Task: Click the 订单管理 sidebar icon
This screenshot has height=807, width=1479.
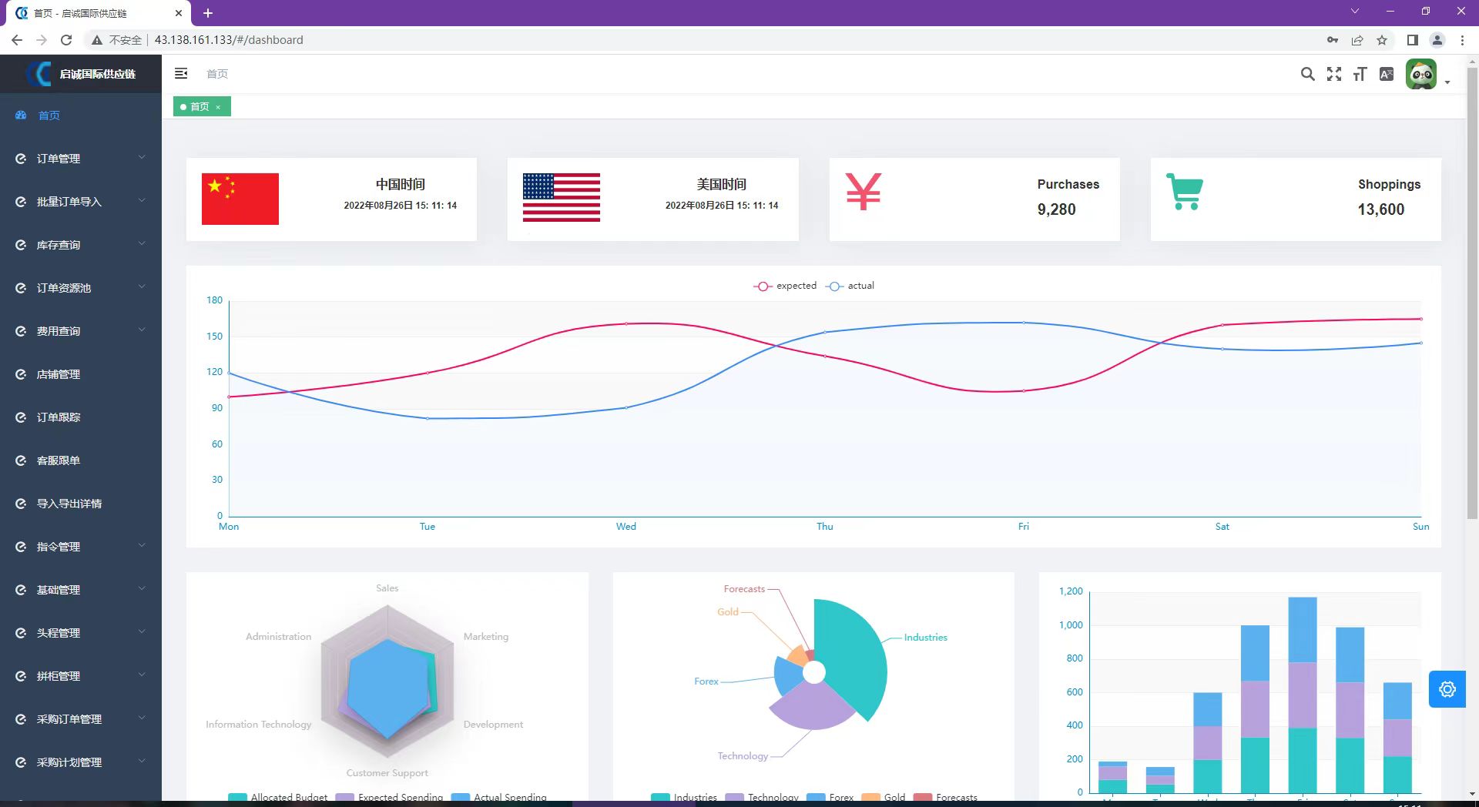Action: (x=21, y=159)
